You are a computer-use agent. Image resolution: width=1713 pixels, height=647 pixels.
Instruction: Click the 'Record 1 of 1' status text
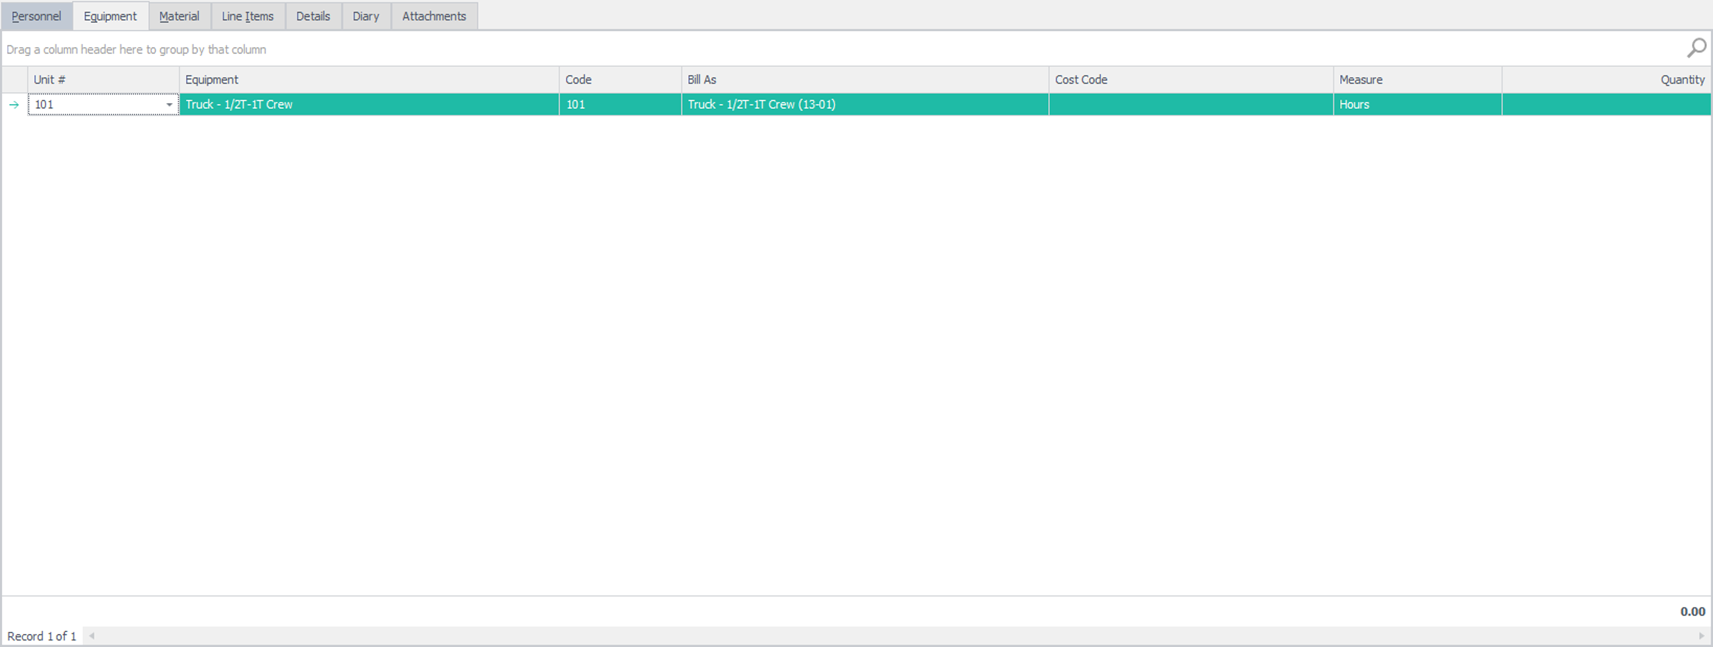[42, 636]
